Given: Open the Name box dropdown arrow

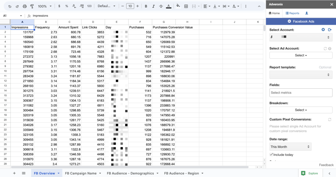Looking at the screenshot, I should pyautogui.click(x=21, y=16).
